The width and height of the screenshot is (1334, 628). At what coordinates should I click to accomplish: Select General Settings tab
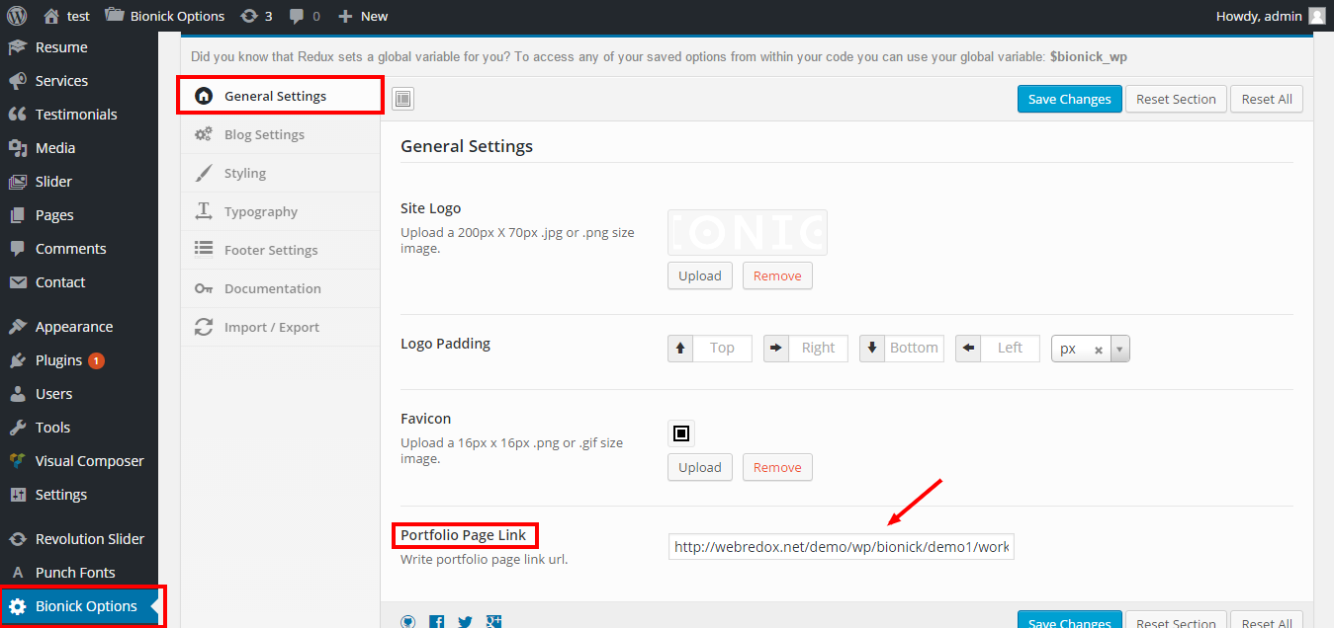(281, 96)
